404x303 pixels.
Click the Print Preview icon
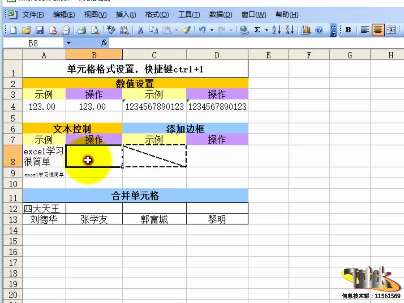pyautogui.click(x=95, y=30)
